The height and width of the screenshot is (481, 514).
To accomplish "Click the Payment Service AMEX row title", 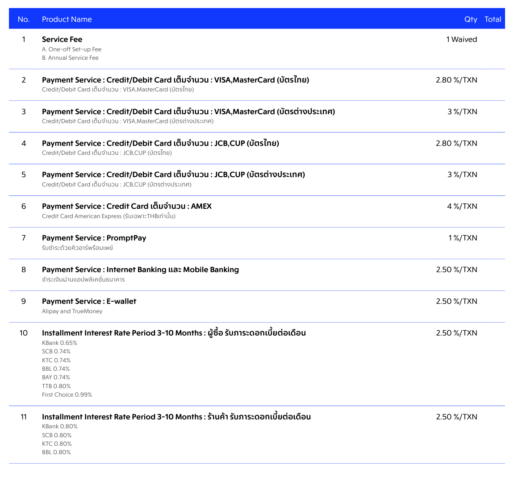I will click(x=126, y=206).
